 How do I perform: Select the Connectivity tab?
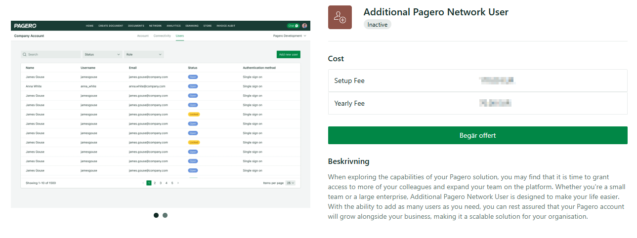162,36
